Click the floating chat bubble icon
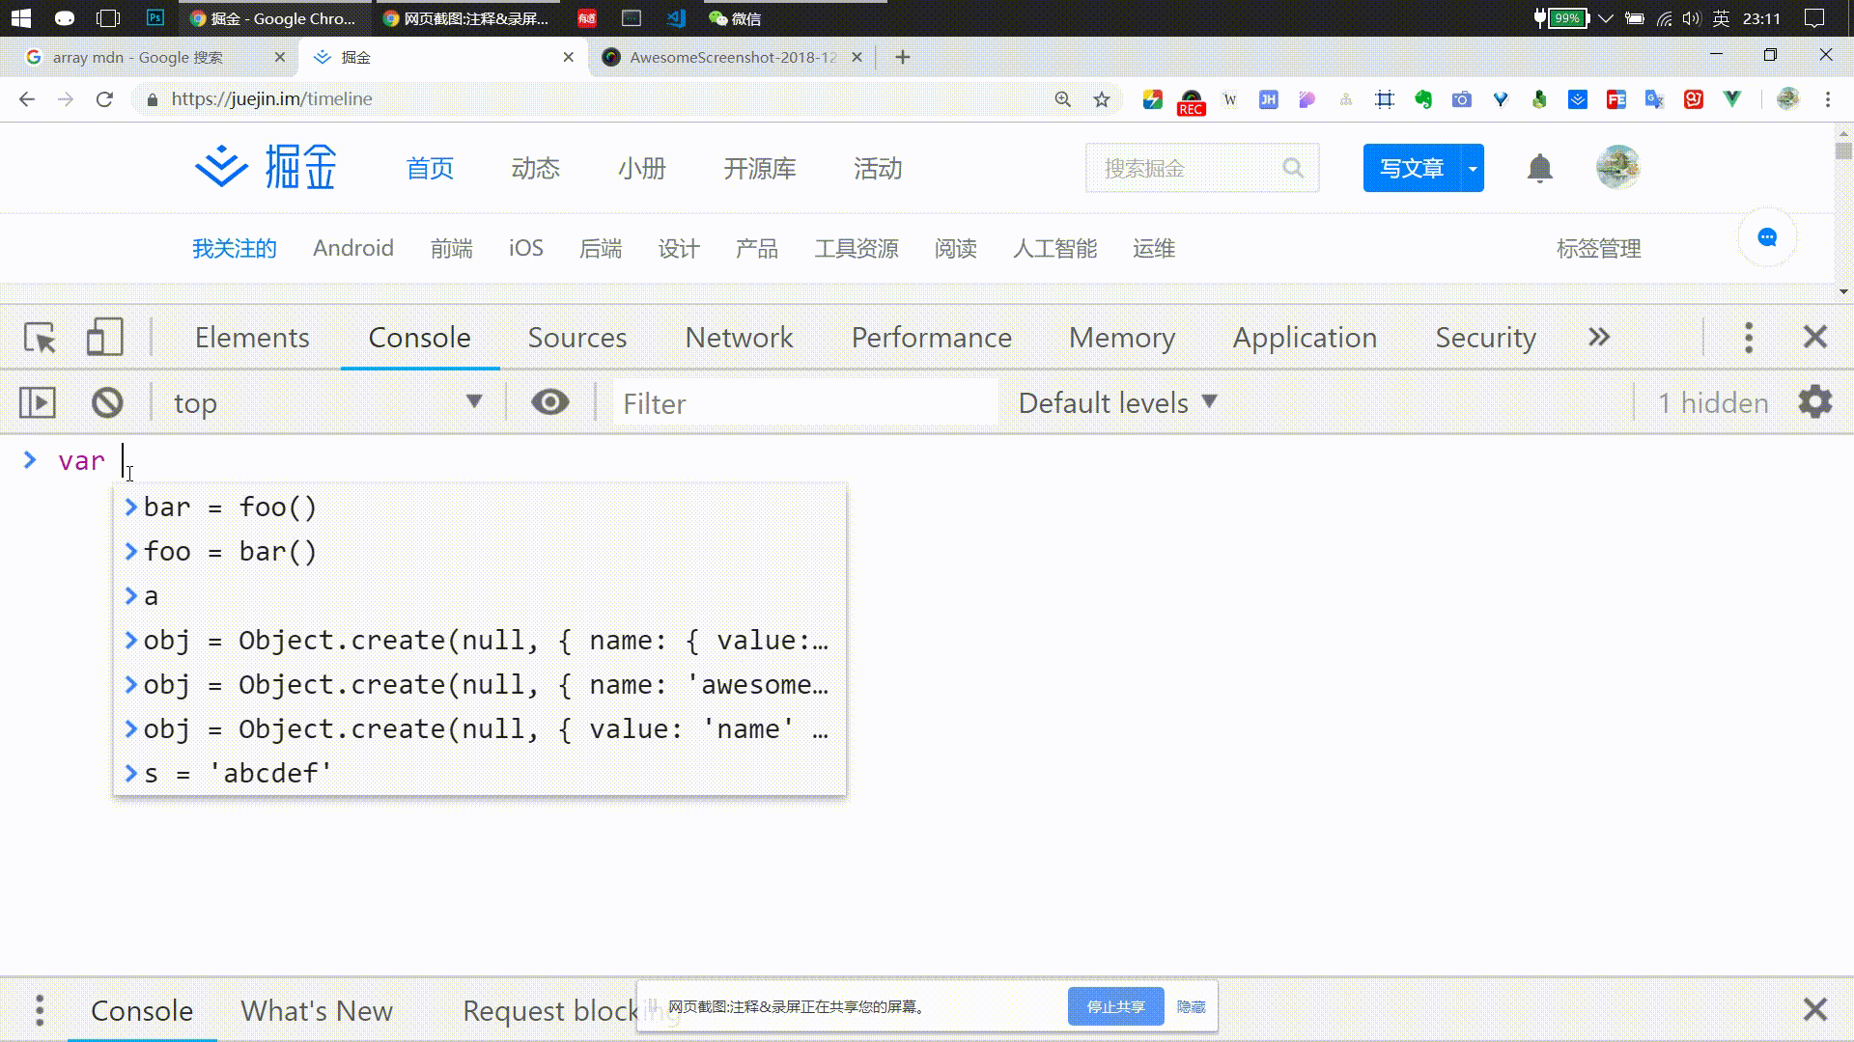 click(x=1767, y=238)
